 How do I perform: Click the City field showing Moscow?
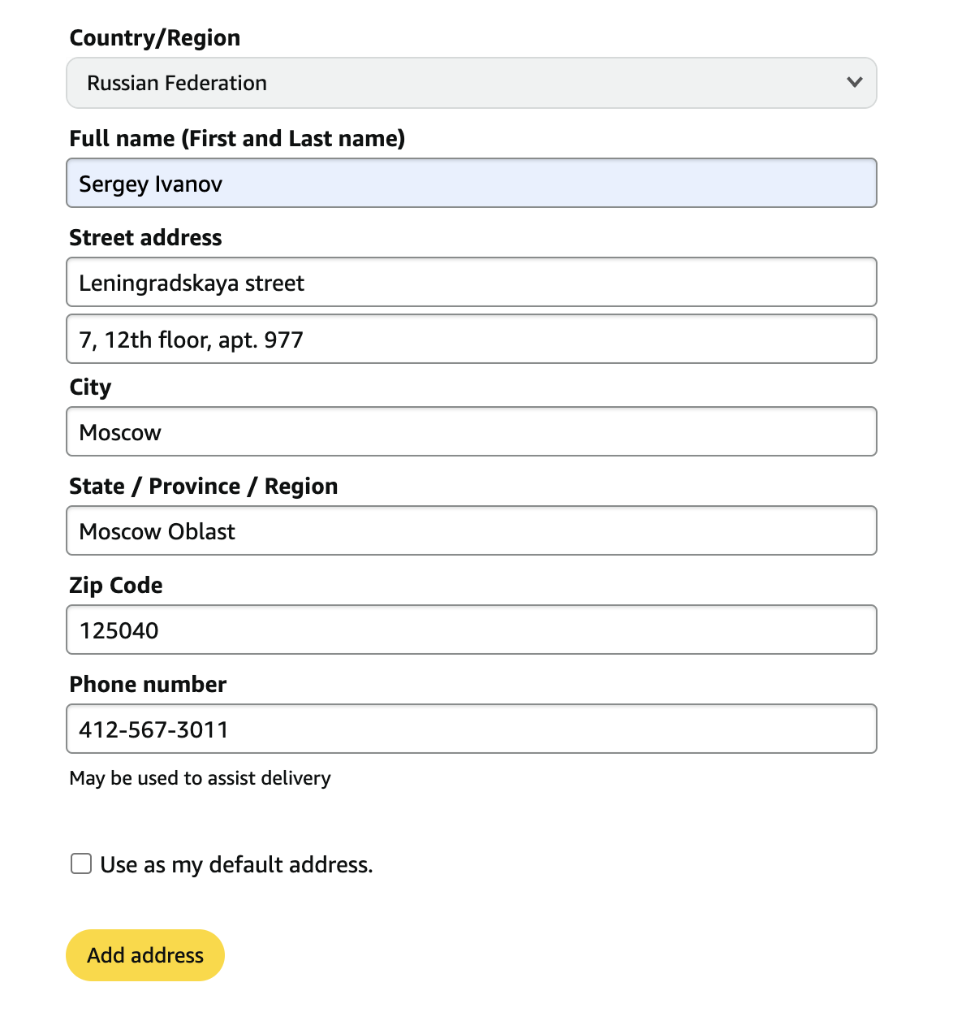click(x=471, y=432)
